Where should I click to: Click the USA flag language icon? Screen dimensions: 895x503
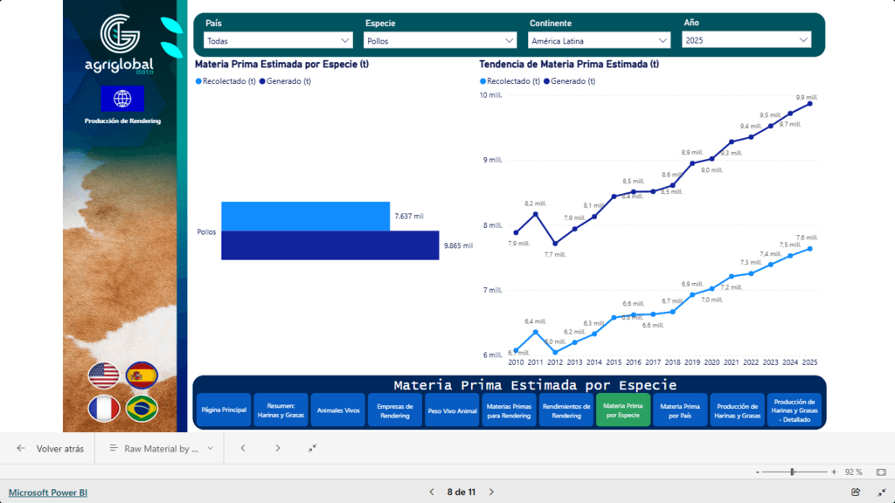103,376
